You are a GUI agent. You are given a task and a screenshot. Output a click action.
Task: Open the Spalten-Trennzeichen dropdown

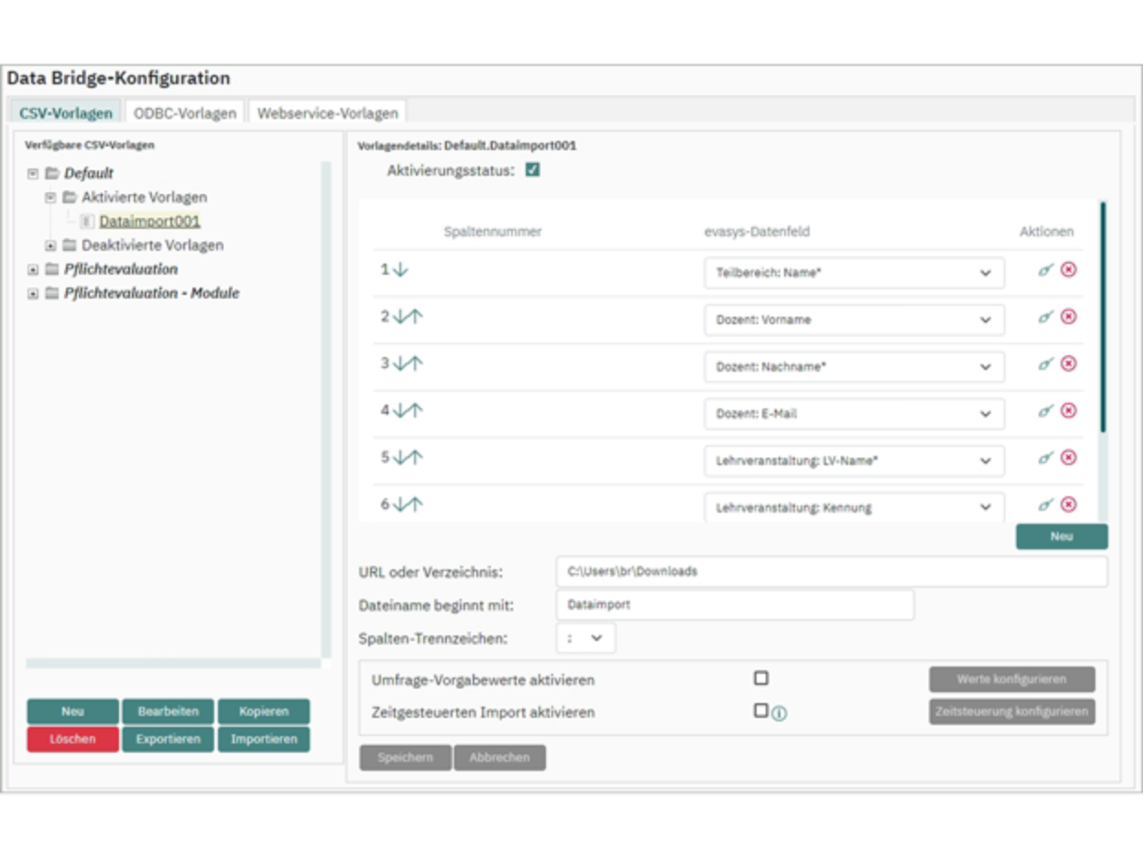pyautogui.click(x=585, y=638)
